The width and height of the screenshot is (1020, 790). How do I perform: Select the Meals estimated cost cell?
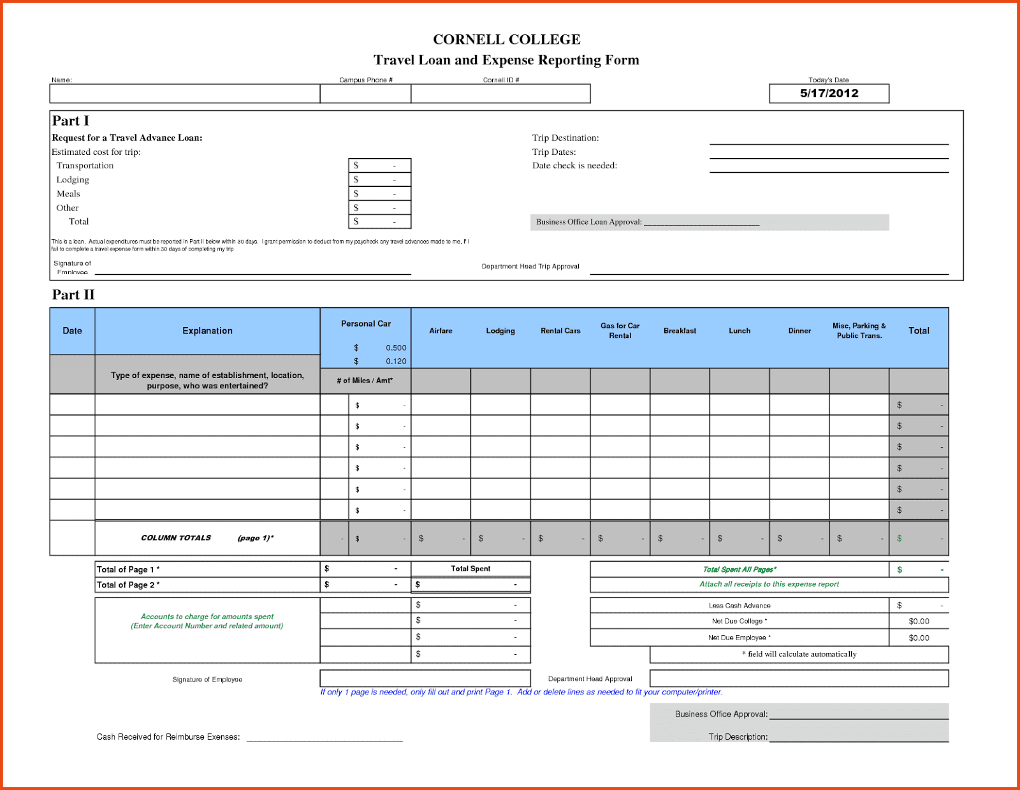(x=379, y=193)
